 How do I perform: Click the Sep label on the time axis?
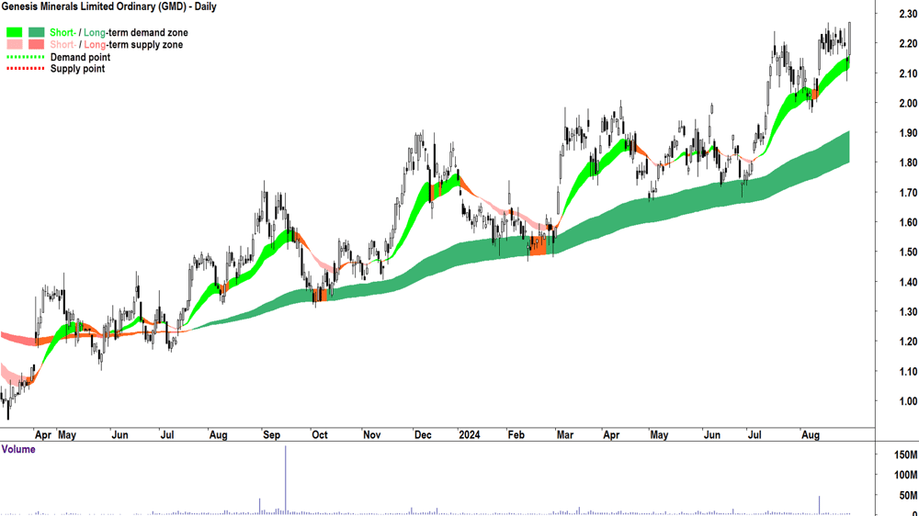pos(271,435)
